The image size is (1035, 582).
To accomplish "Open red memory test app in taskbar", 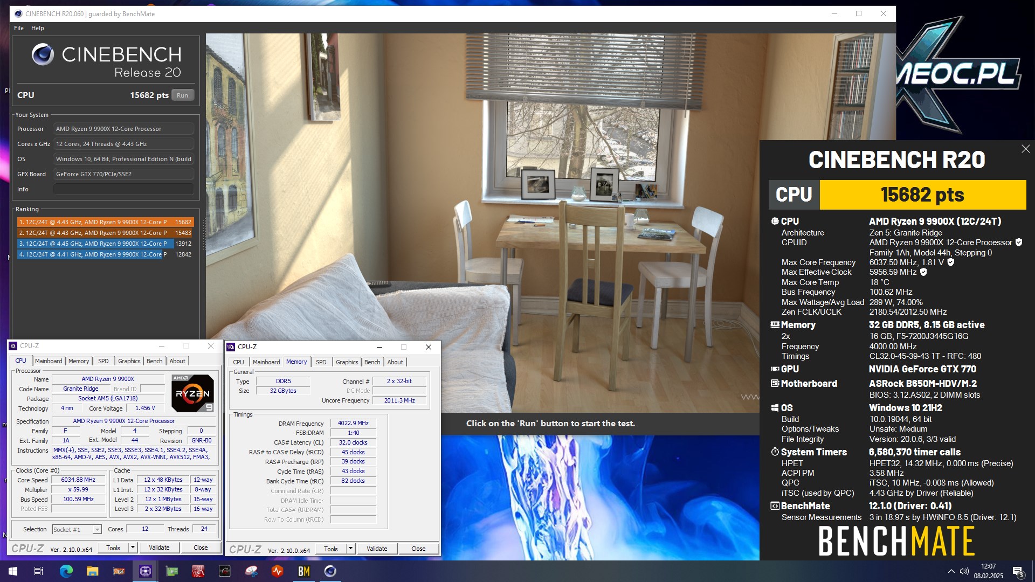I will [x=198, y=571].
